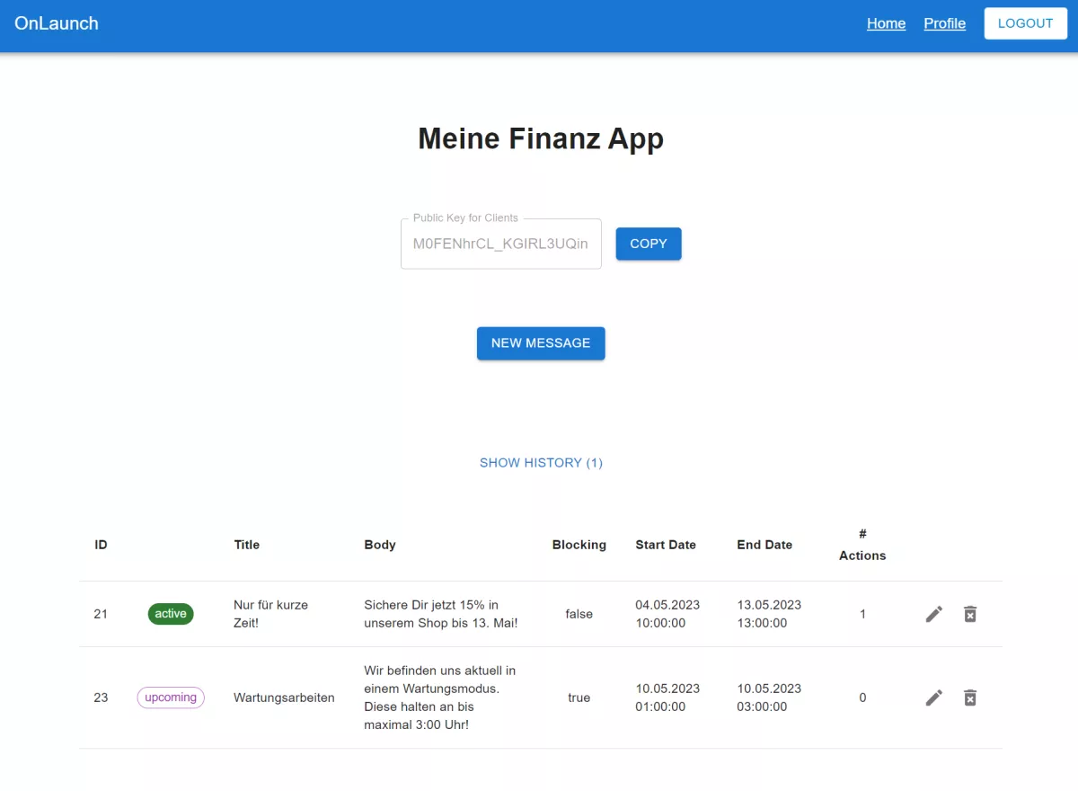Delete message 21 using the trash icon
The width and height of the screenshot is (1078, 791).
pos(970,614)
